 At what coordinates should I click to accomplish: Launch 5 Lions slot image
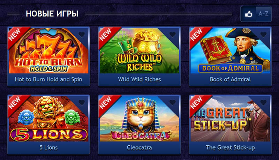pyautogui.click(x=48, y=119)
